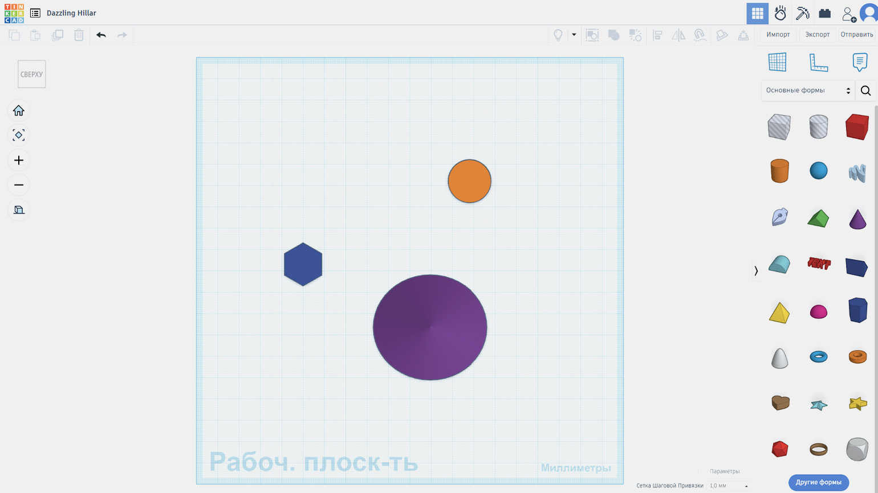Zoom in with the plus button
Screen dimensions: 878x493
pos(19,161)
